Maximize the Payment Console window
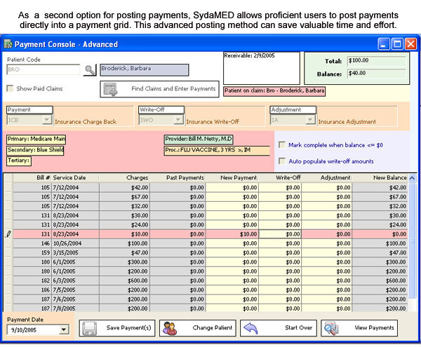 (397, 44)
